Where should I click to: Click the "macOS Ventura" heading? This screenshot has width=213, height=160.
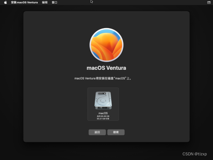click(x=106, y=68)
